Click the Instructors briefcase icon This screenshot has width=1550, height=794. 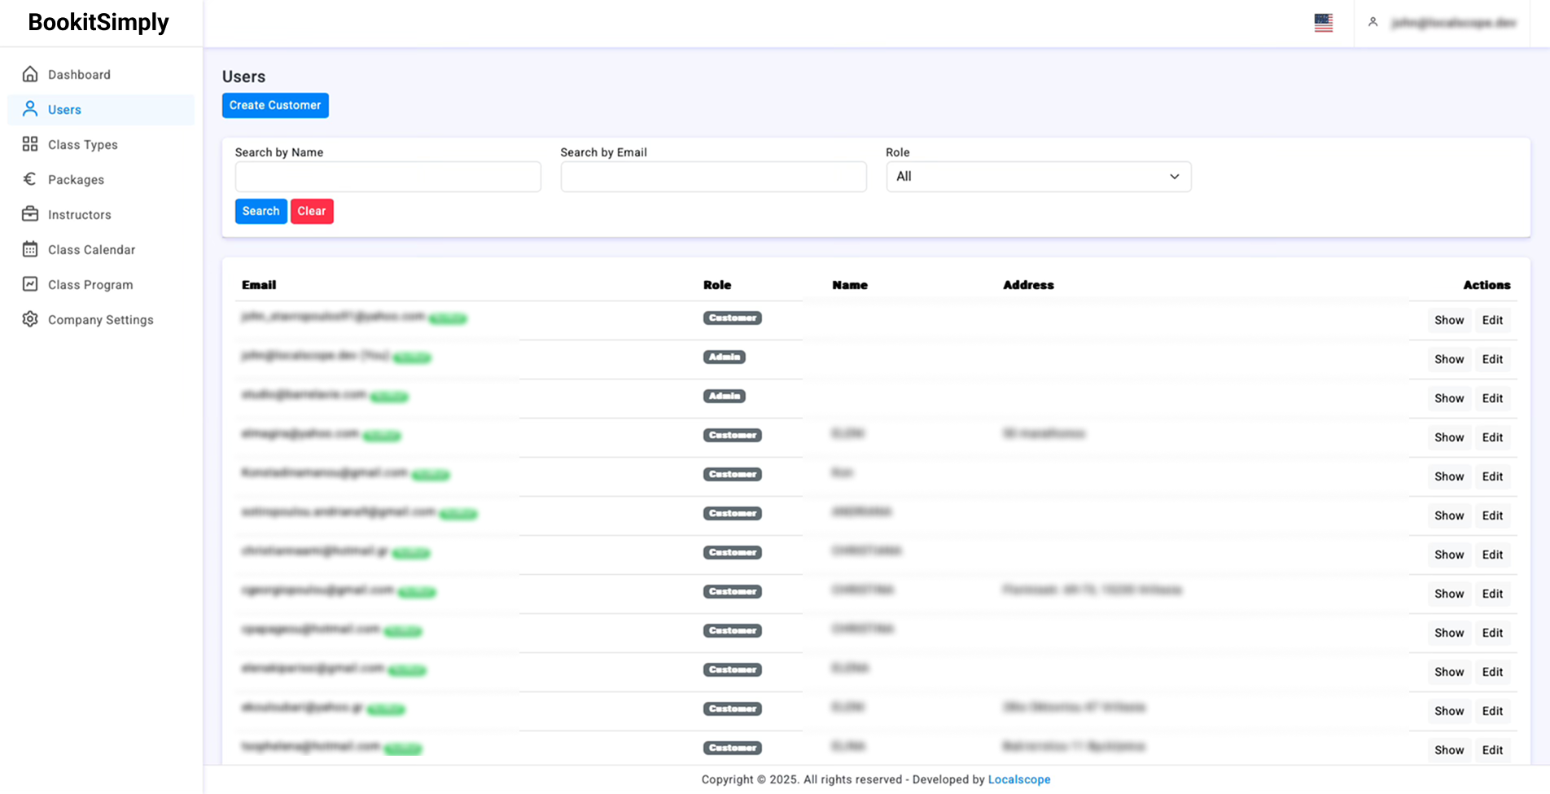(30, 214)
